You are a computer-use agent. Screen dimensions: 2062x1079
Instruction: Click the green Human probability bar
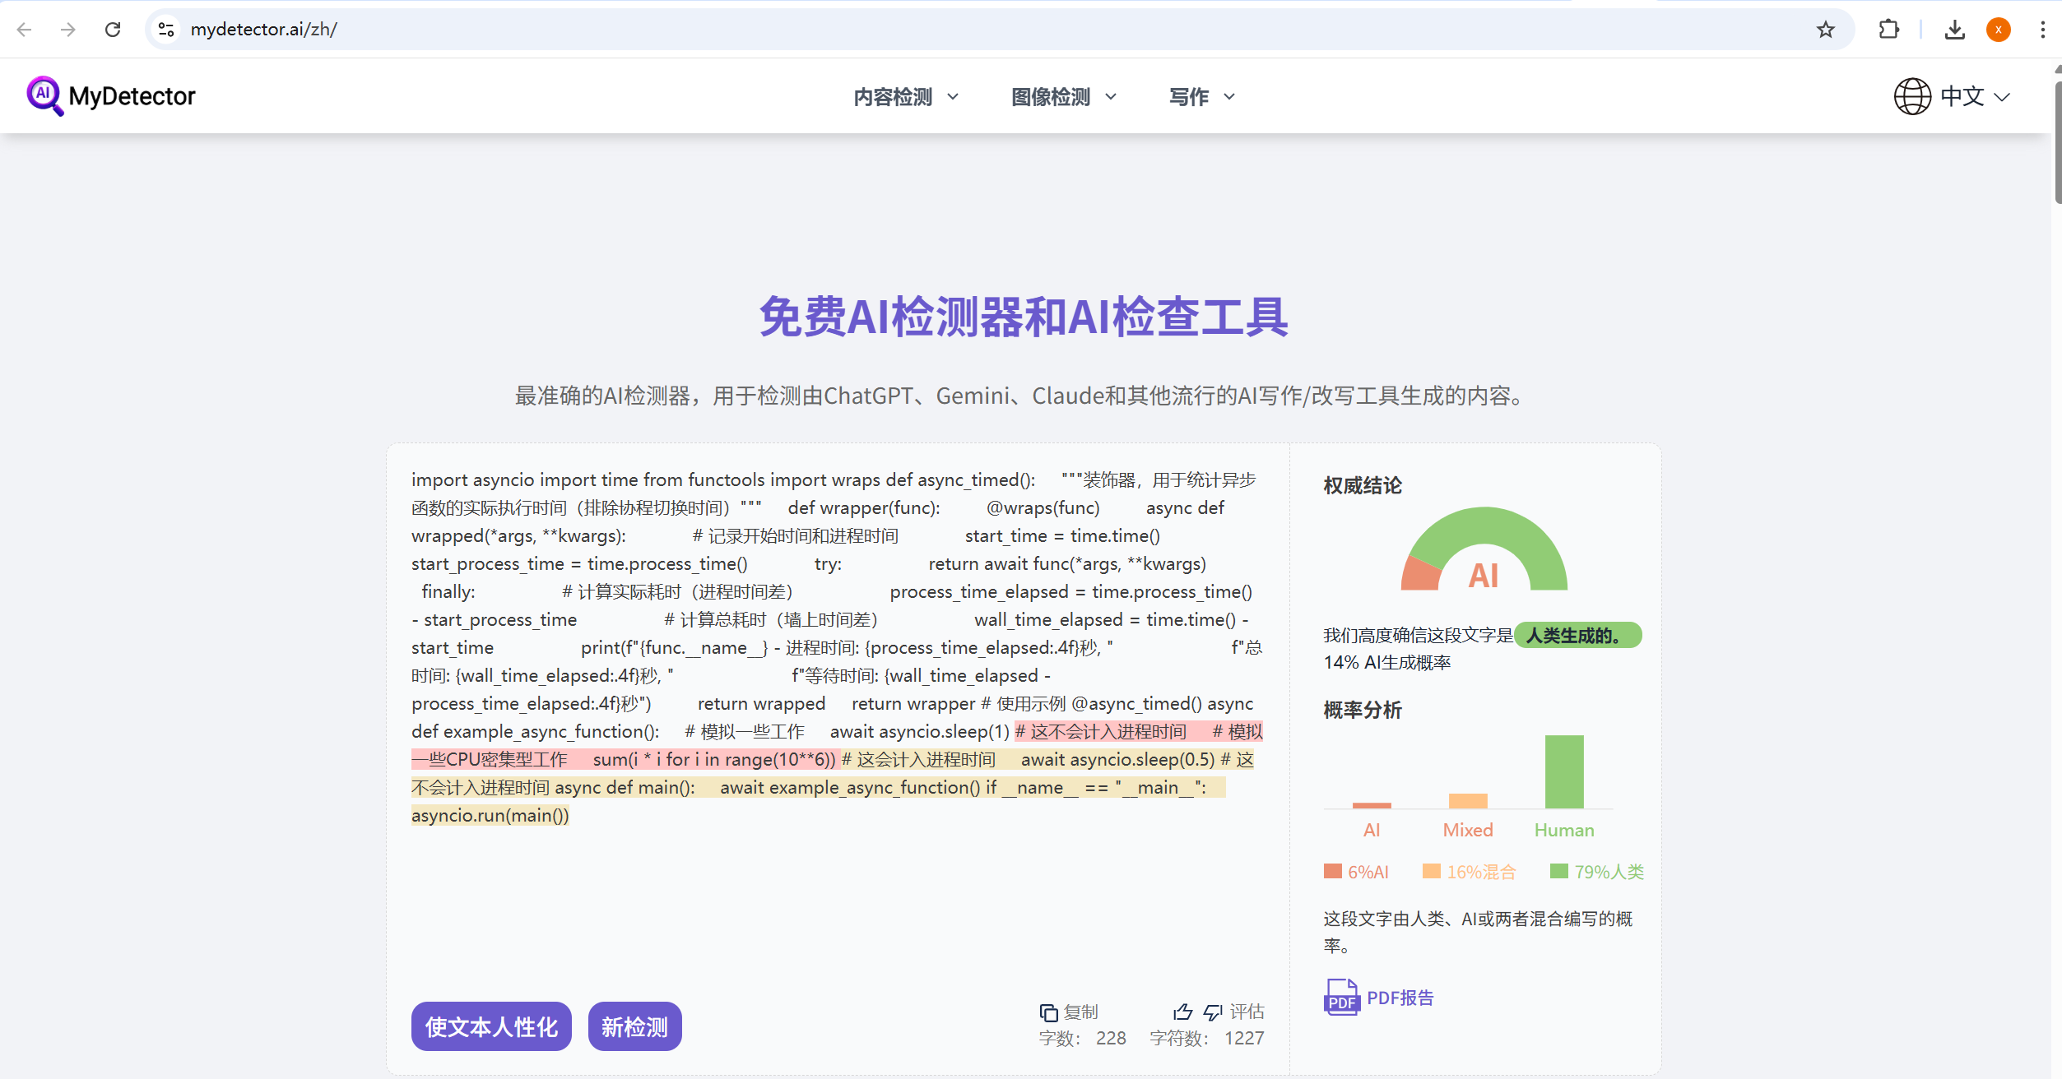[1563, 771]
